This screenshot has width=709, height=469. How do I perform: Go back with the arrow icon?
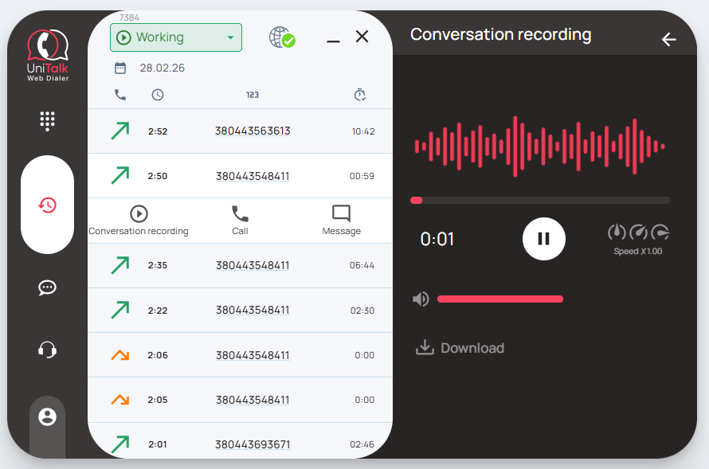click(668, 40)
